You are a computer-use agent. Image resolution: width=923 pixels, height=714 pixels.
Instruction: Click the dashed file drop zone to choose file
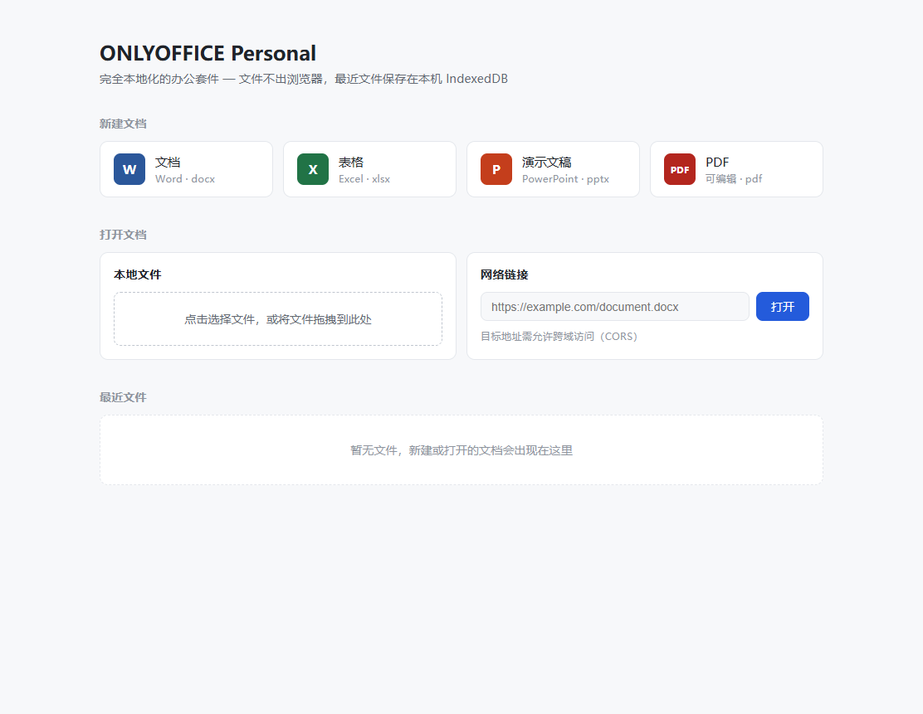(x=278, y=318)
